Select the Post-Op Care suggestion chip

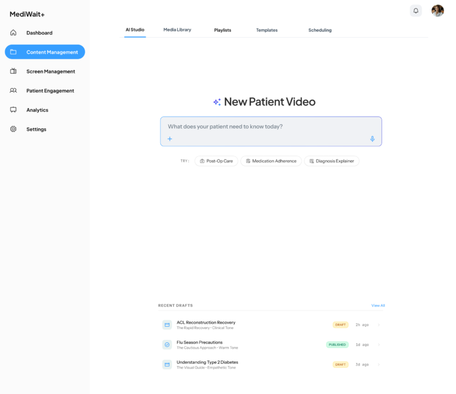216,161
